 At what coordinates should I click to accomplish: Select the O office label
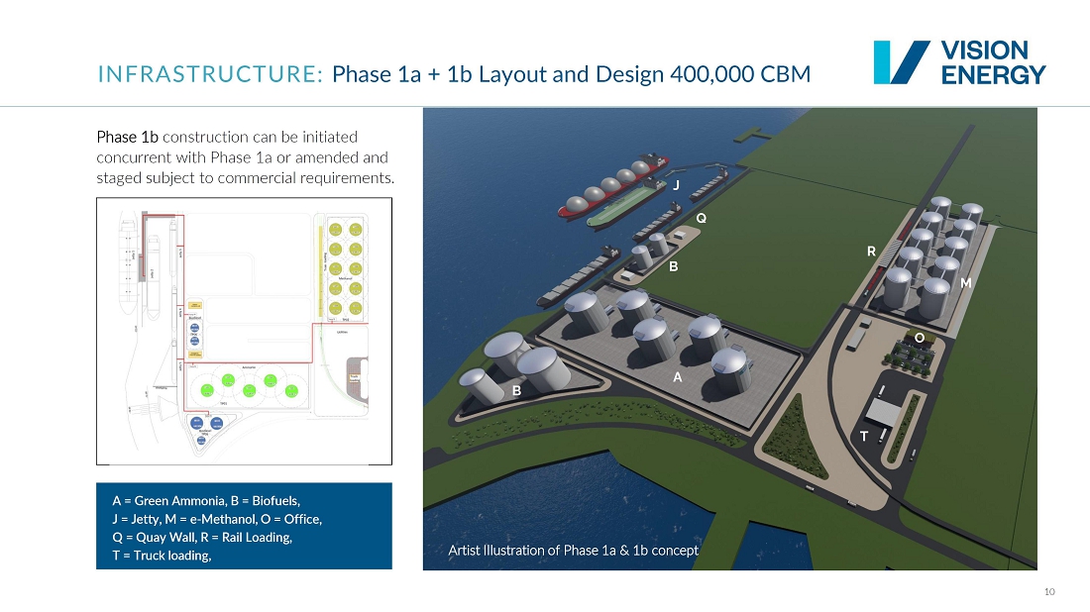pos(920,338)
